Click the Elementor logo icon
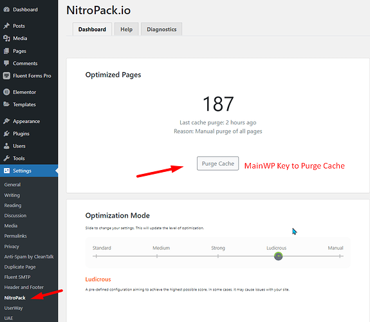This screenshot has height=322, width=370. click(x=6, y=92)
